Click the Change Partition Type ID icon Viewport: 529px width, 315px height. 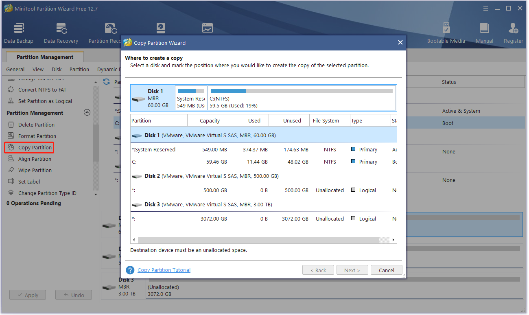tap(11, 193)
